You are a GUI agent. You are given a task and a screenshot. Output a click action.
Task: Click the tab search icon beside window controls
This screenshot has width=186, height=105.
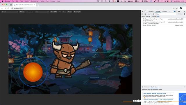[11, 5]
